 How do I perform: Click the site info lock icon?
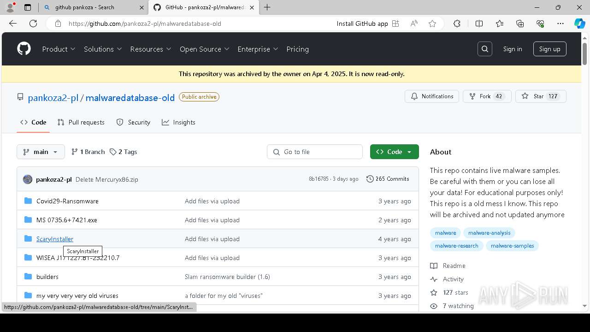point(58,24)
